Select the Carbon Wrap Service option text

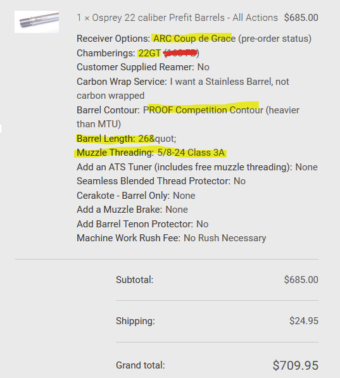coord(183,89)
